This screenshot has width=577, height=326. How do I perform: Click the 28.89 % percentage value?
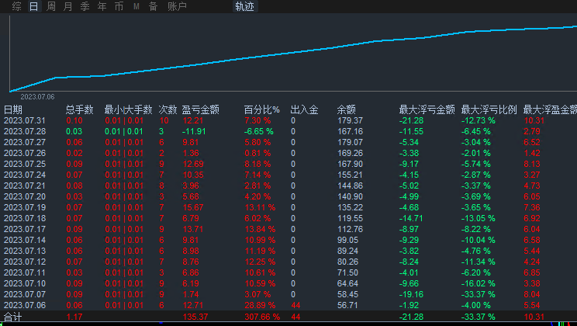260,305
